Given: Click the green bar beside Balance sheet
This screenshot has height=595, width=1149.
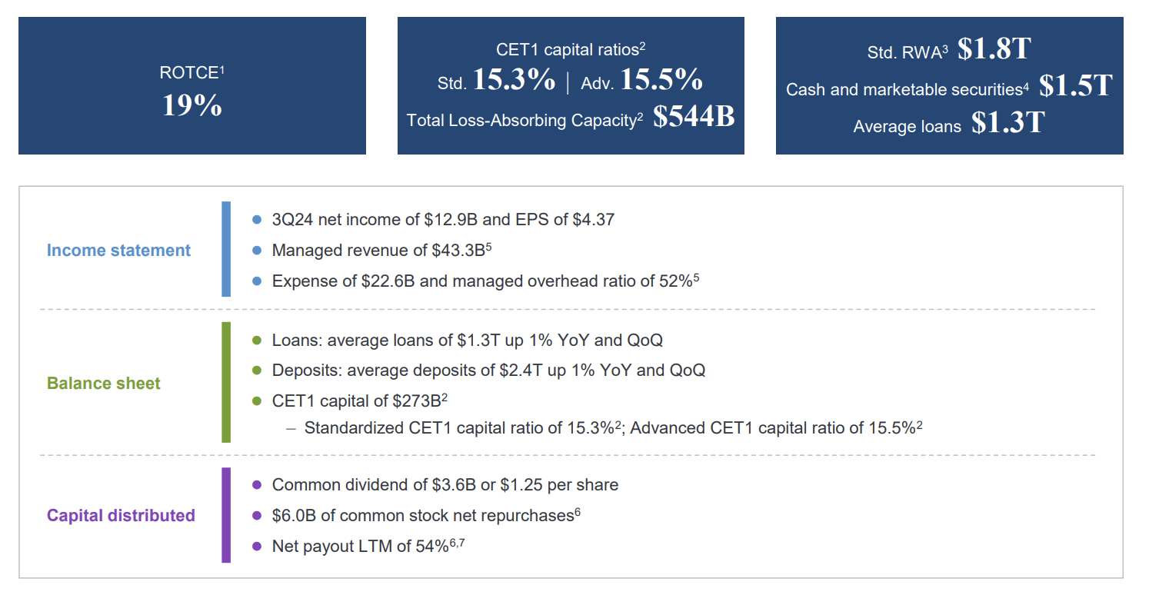Looking at the screenshot, I should (x=226, y=382).
